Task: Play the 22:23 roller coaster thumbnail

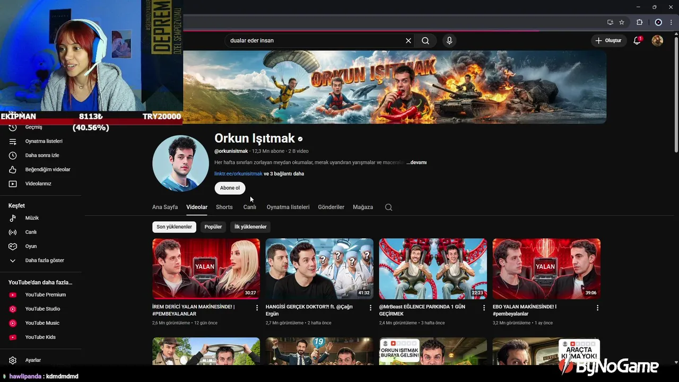Action: [433, 268]
